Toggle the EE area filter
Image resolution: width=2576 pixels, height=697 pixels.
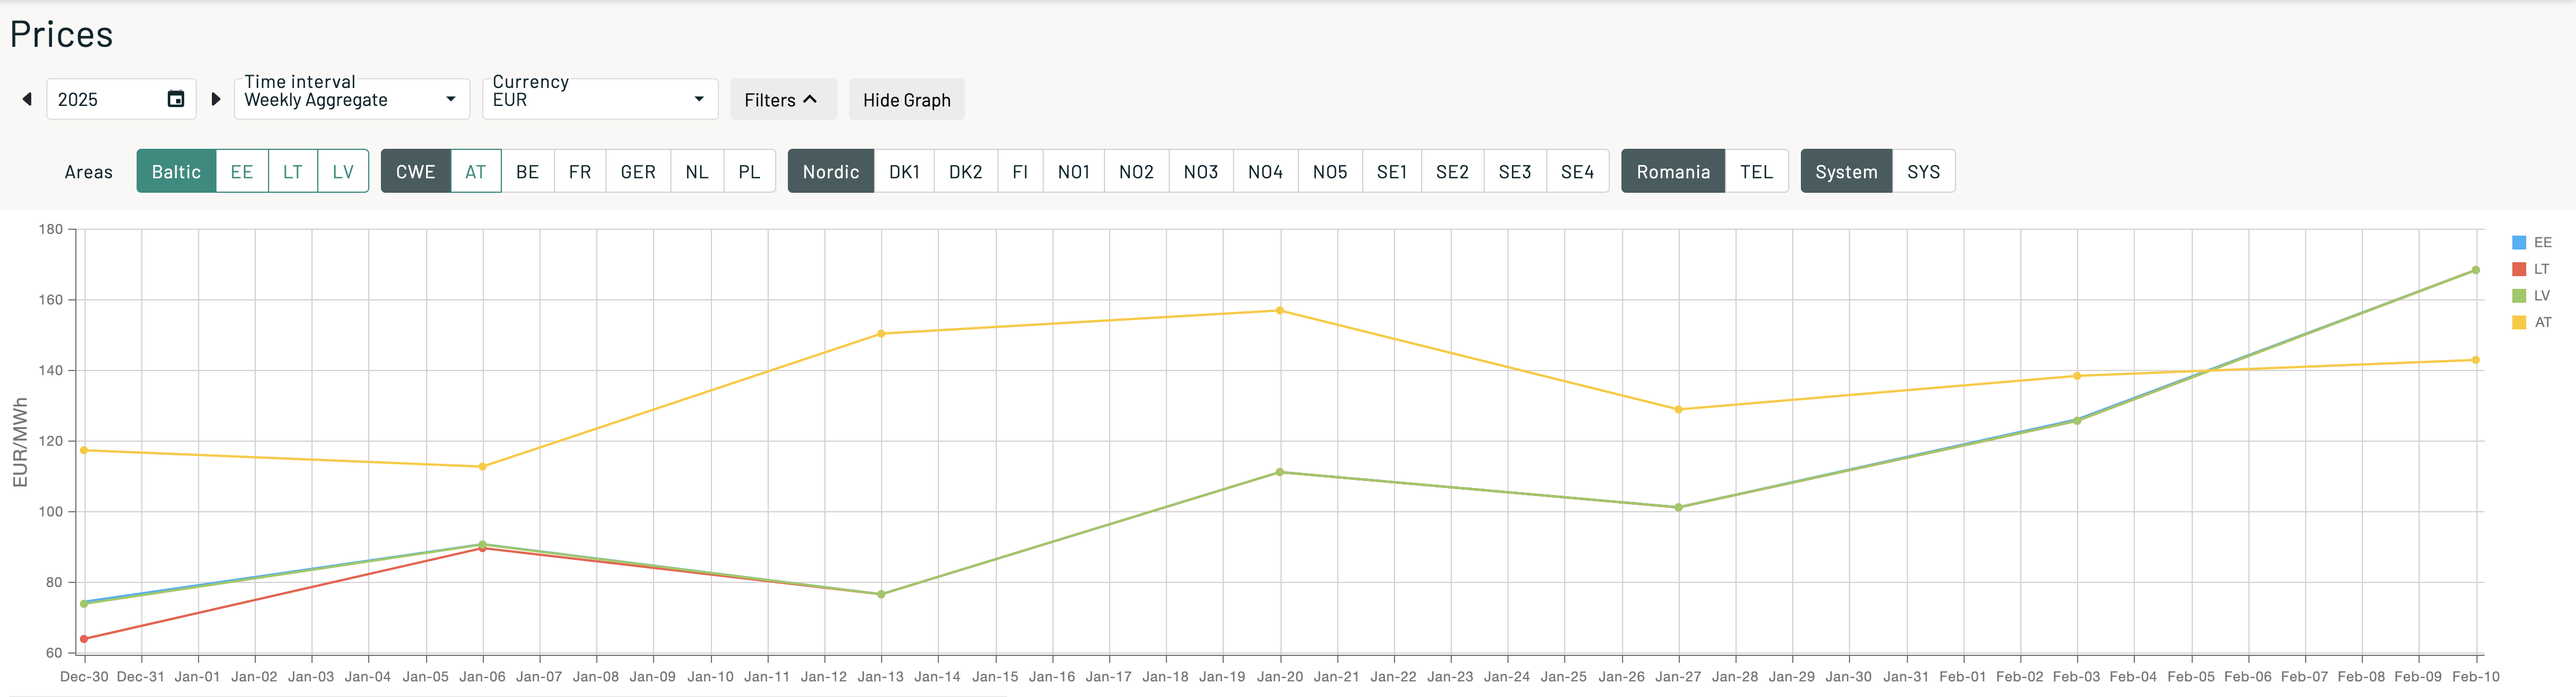[x=241, y=171]
